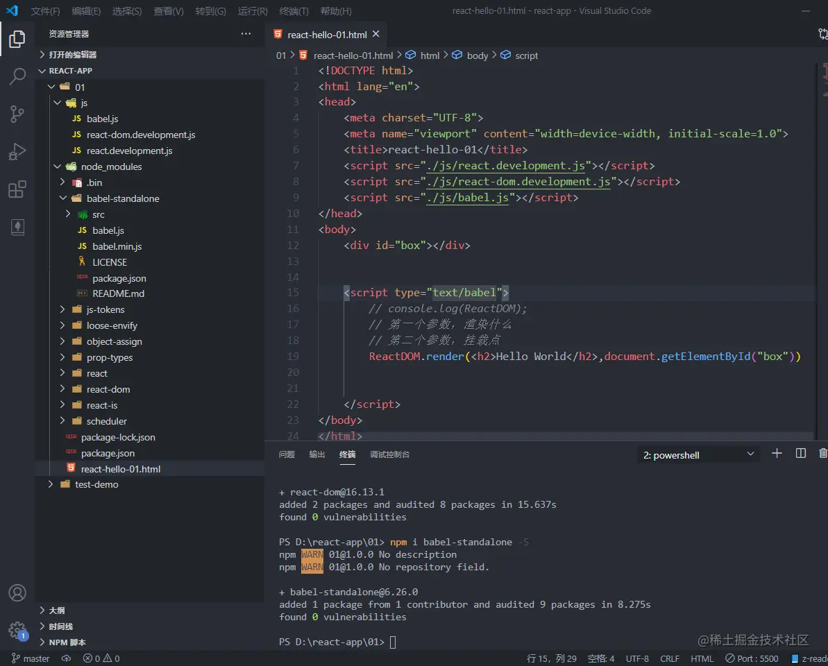Split the terminal panel
The image size is (828, 666).
pyautogui.click(x=800, y=453)
